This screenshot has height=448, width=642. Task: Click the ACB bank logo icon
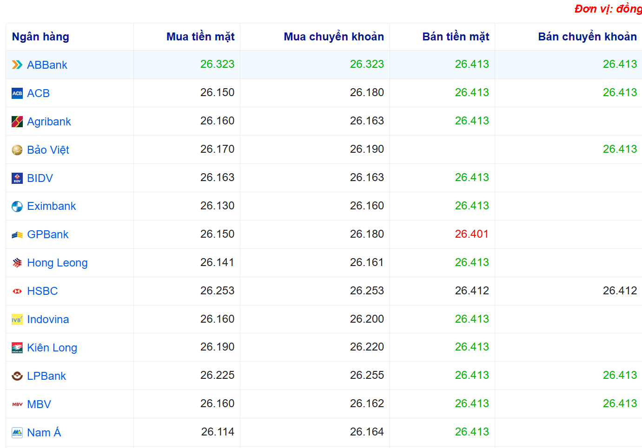click(17, 93)
